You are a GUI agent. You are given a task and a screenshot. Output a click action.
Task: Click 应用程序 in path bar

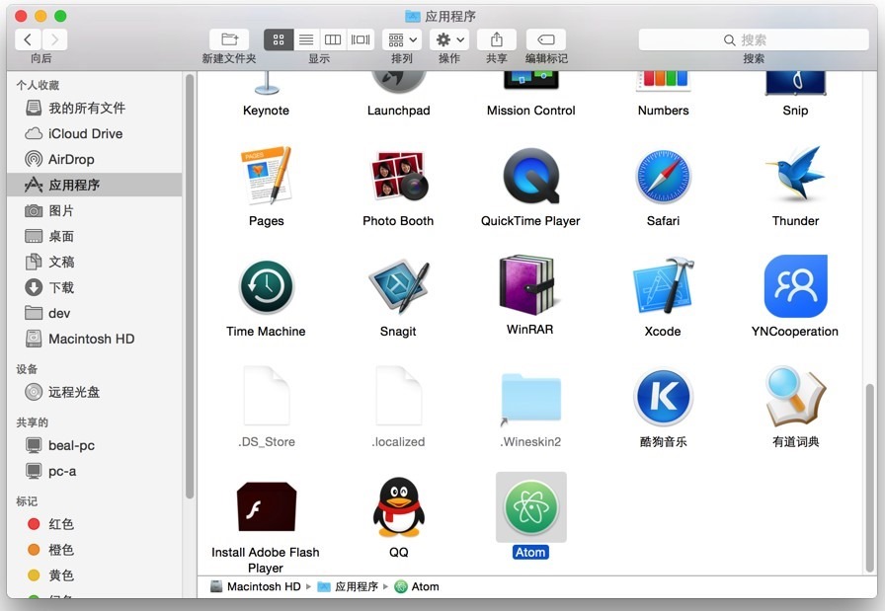(348, 586)
